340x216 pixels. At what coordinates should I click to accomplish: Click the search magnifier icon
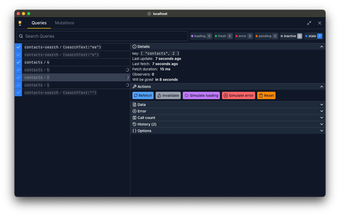pos(21,36)
